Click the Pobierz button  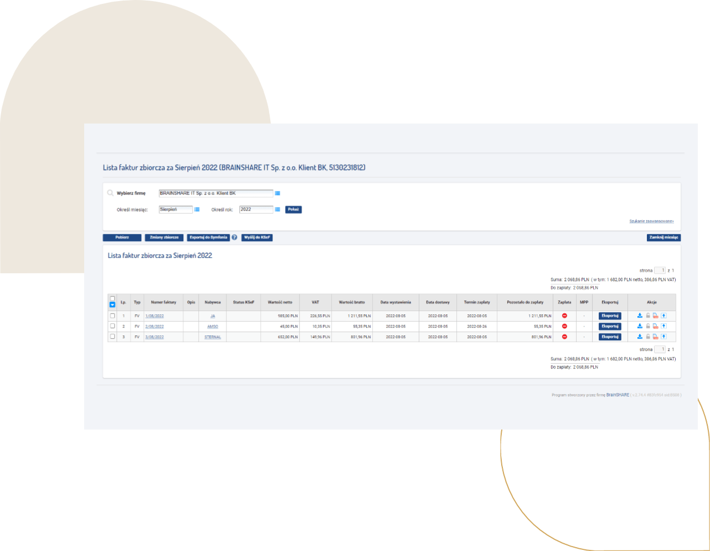pos(122,237)
